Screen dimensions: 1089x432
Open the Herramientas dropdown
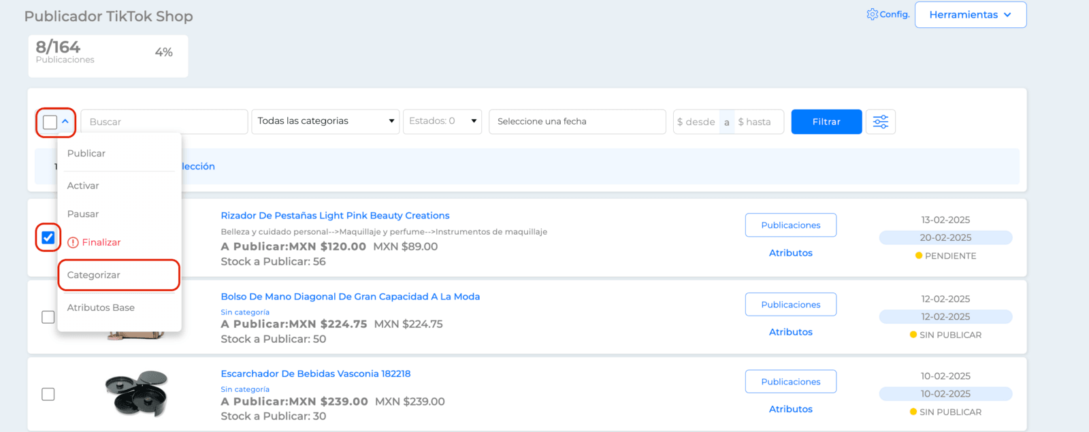click(971, 15)
